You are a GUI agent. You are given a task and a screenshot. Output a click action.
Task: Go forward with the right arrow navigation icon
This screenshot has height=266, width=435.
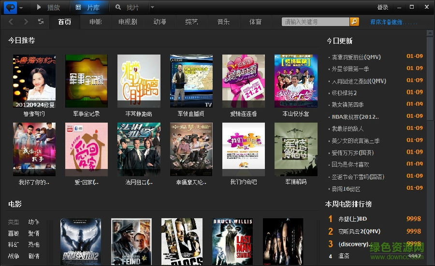26,22
